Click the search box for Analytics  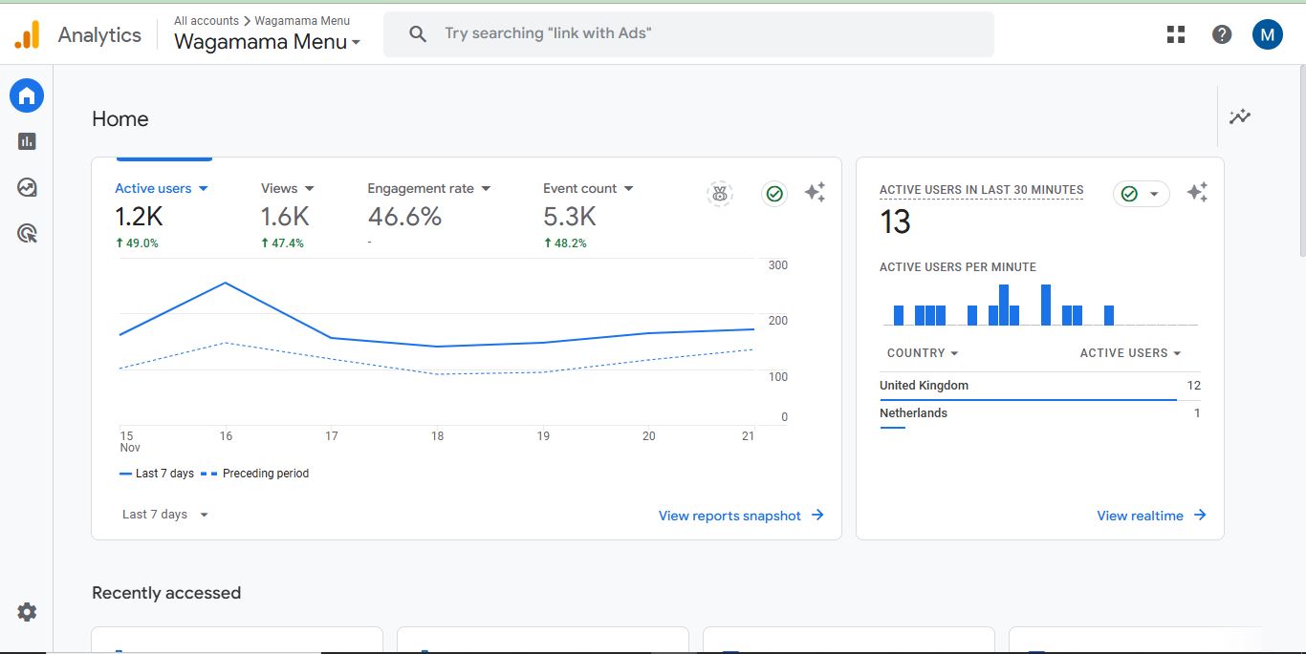tap(688, 34)
